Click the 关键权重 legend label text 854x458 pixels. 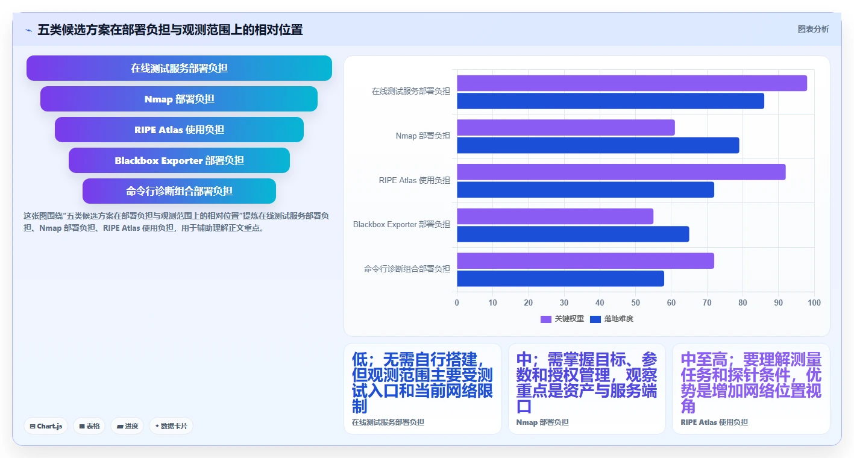click(x=570, y=319)
